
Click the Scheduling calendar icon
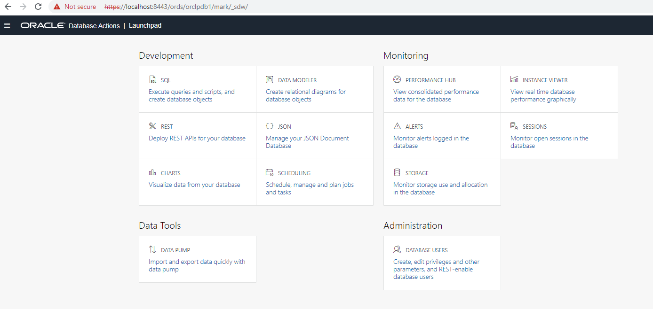pyautogui.click(x=270, y=172)
